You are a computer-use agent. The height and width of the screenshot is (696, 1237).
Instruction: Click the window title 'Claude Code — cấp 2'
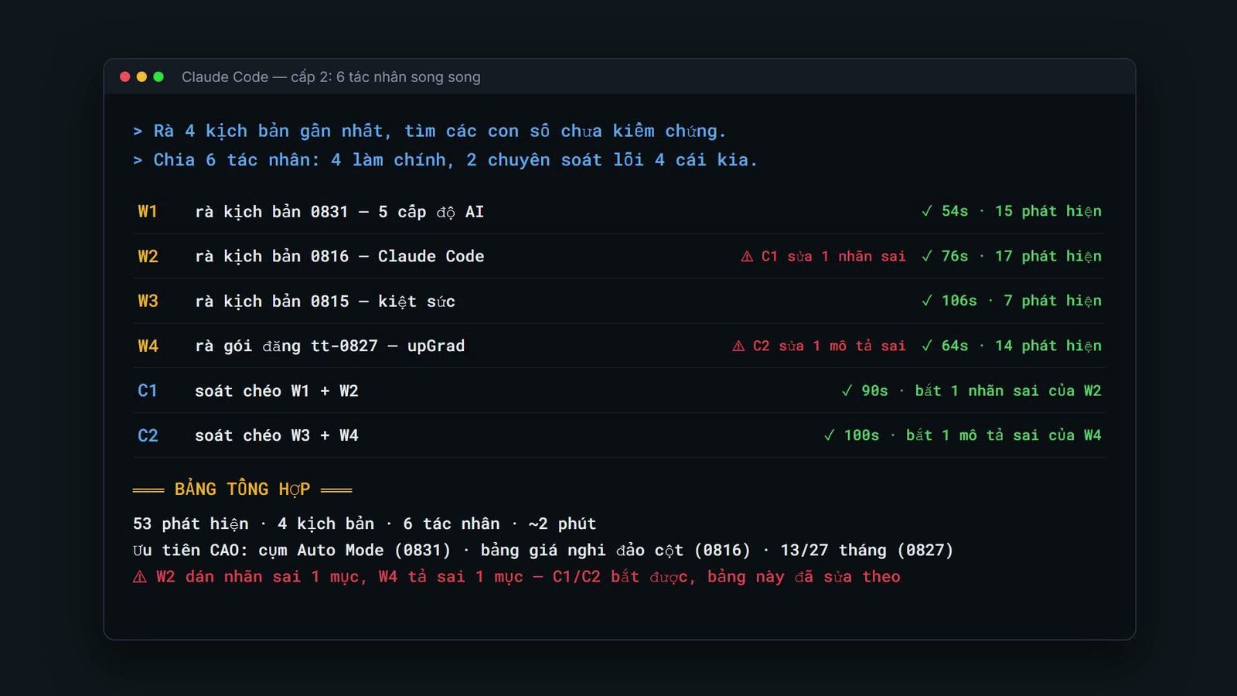(x=331, y=77)
